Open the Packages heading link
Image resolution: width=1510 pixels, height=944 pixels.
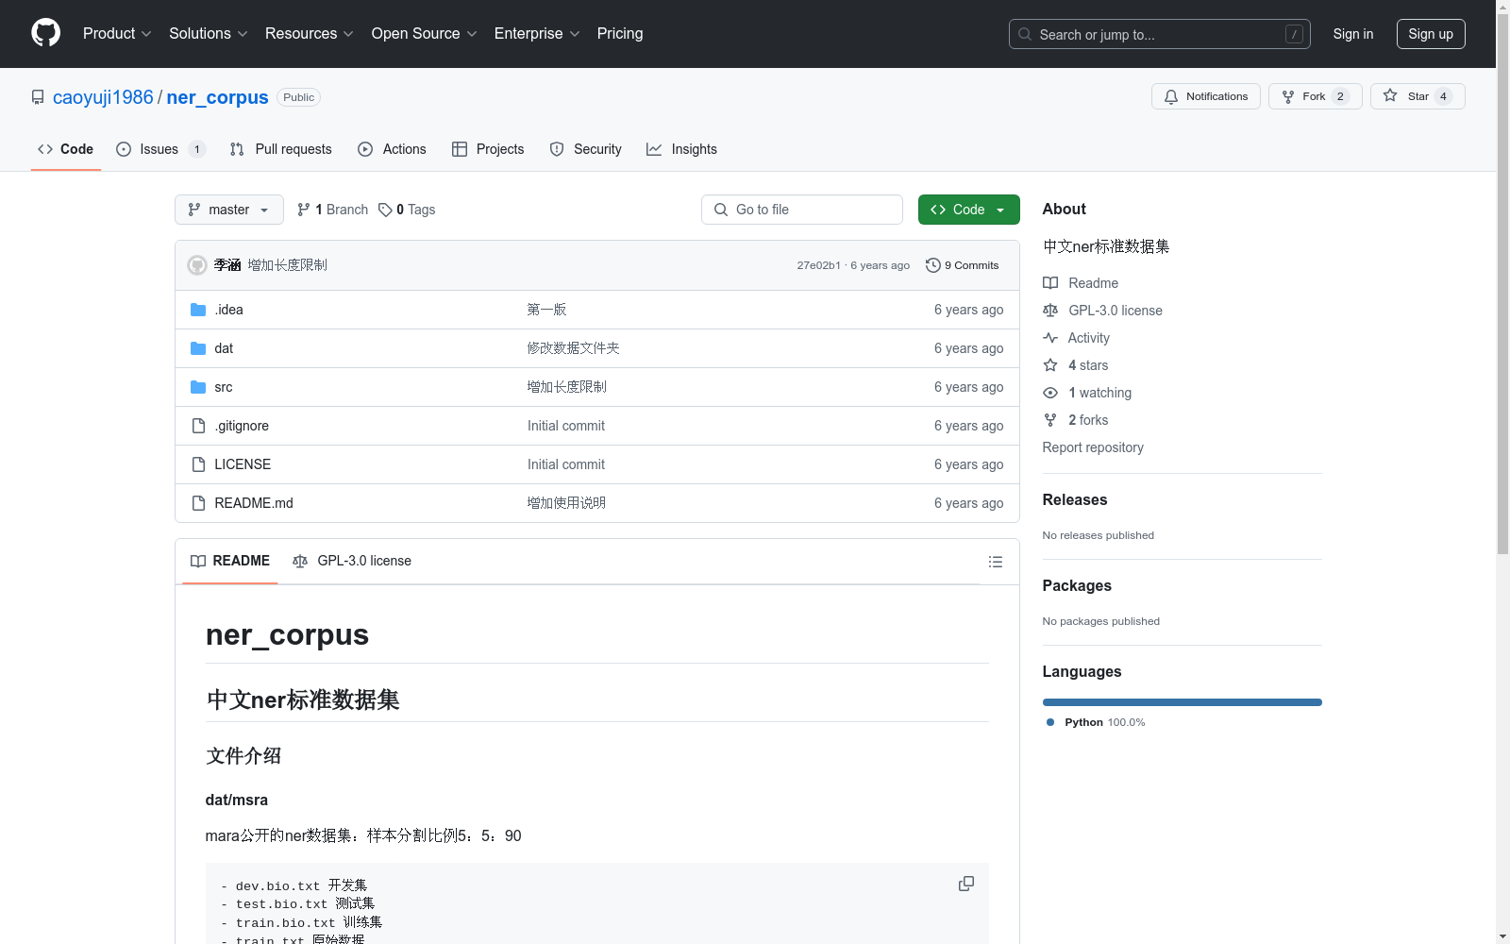pyautogui.click(x=1077, y=586)
